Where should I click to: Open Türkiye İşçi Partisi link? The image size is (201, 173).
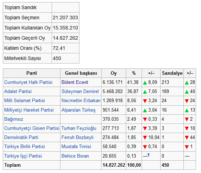click(23, 156)
